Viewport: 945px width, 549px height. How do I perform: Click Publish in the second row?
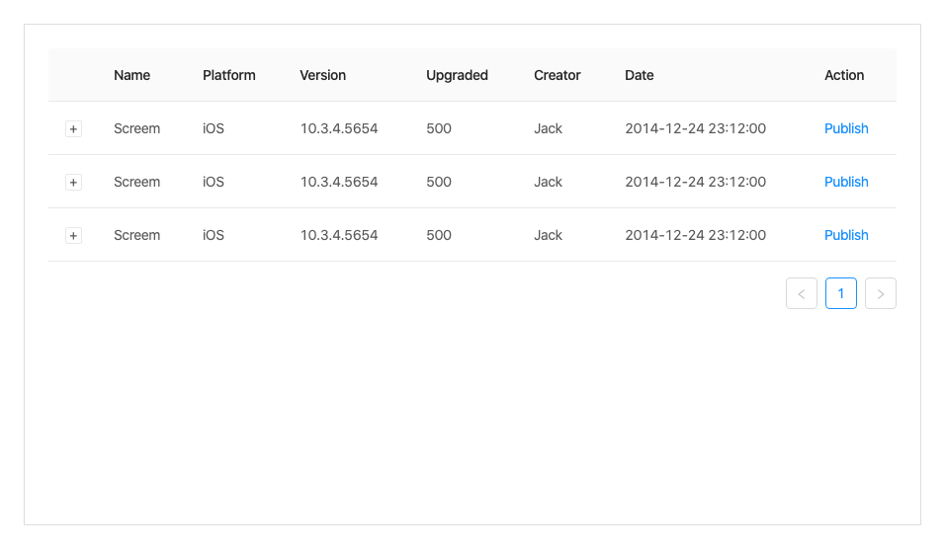point(846,182)
